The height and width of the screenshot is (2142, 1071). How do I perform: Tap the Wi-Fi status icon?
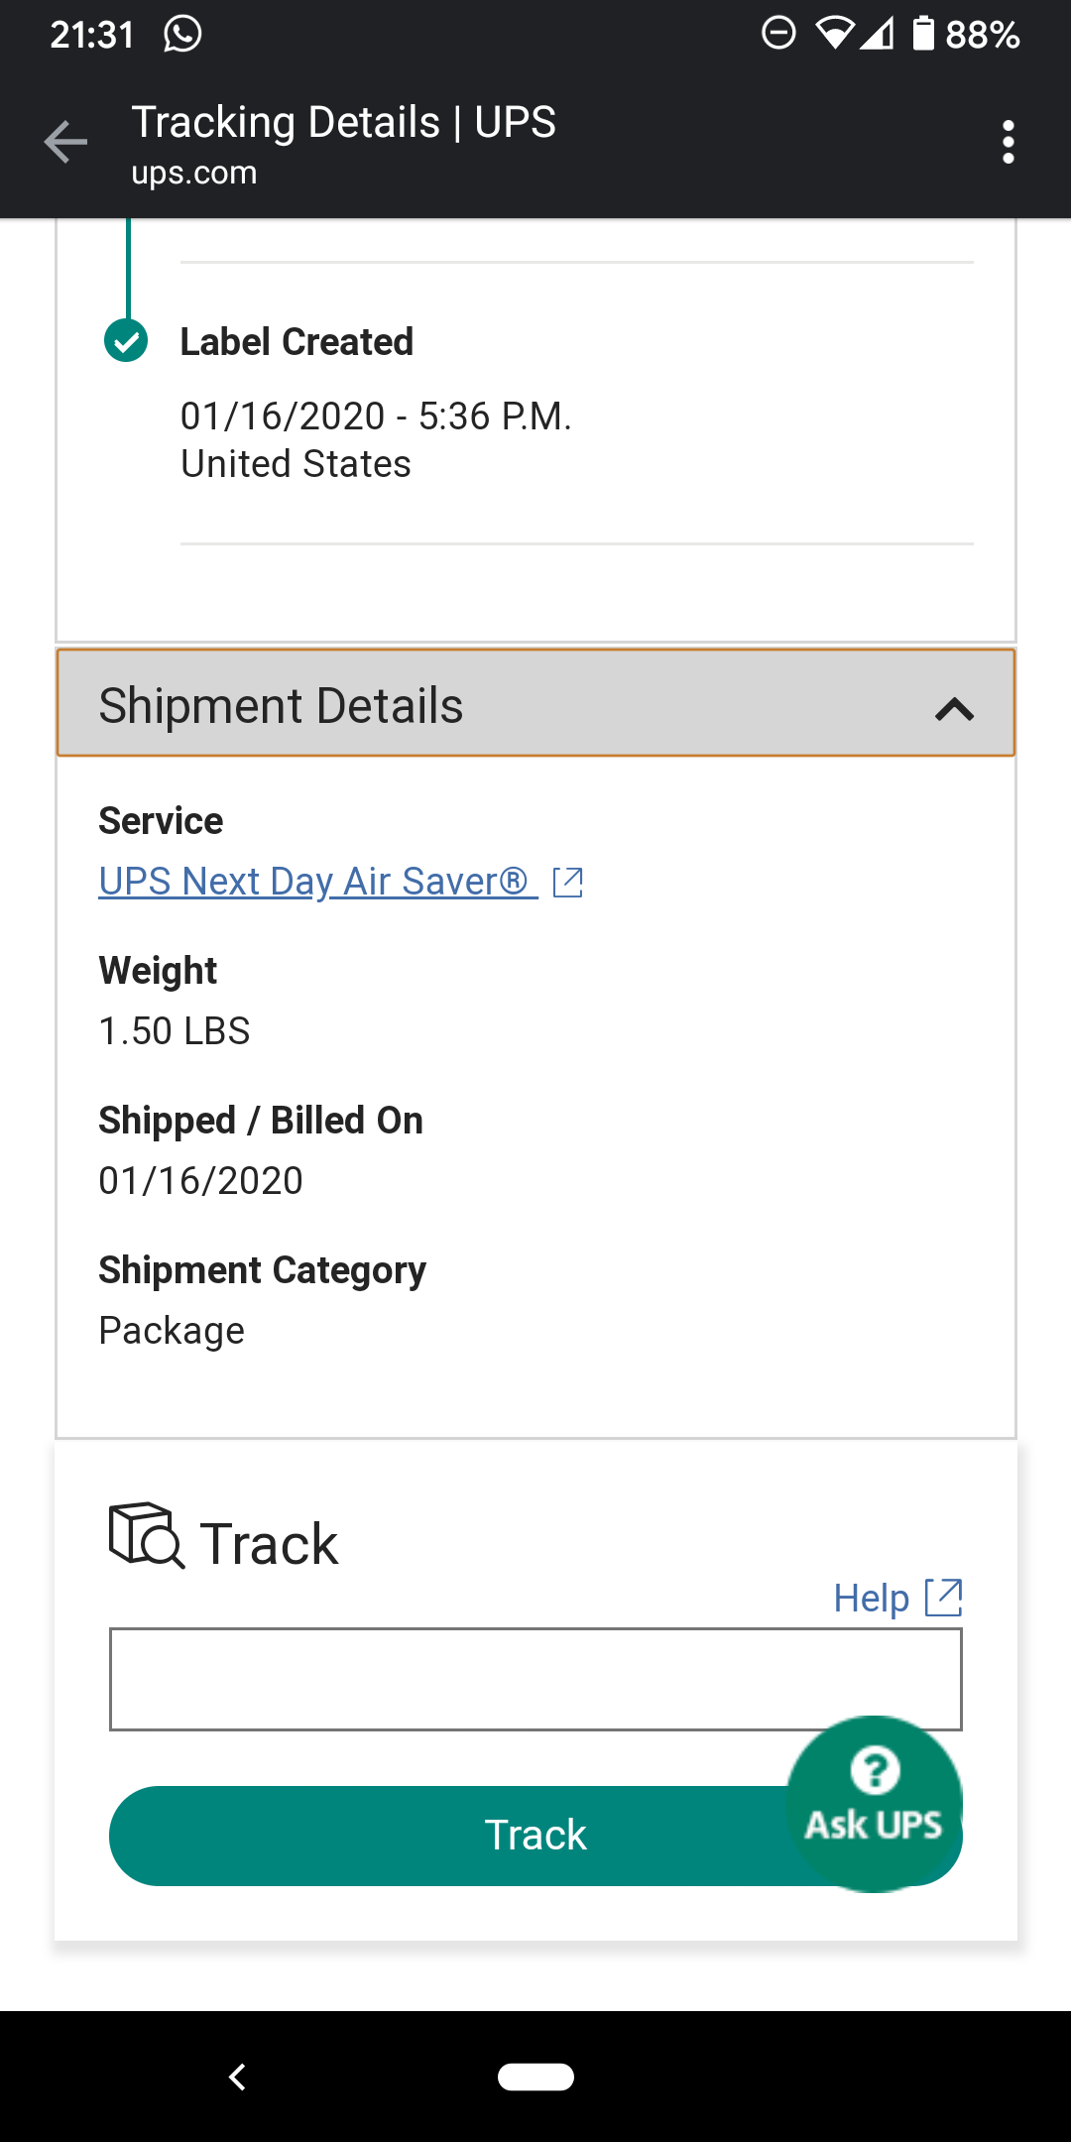click(834, 35)
